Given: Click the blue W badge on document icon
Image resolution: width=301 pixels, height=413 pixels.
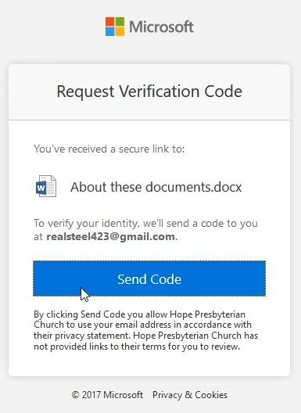Looking at the screenshot, I should 41,189.
